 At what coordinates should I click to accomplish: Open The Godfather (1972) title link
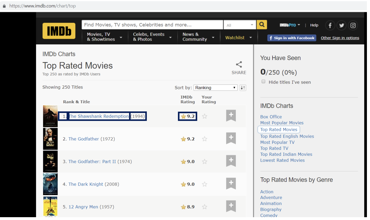click(x=84, y=139)
